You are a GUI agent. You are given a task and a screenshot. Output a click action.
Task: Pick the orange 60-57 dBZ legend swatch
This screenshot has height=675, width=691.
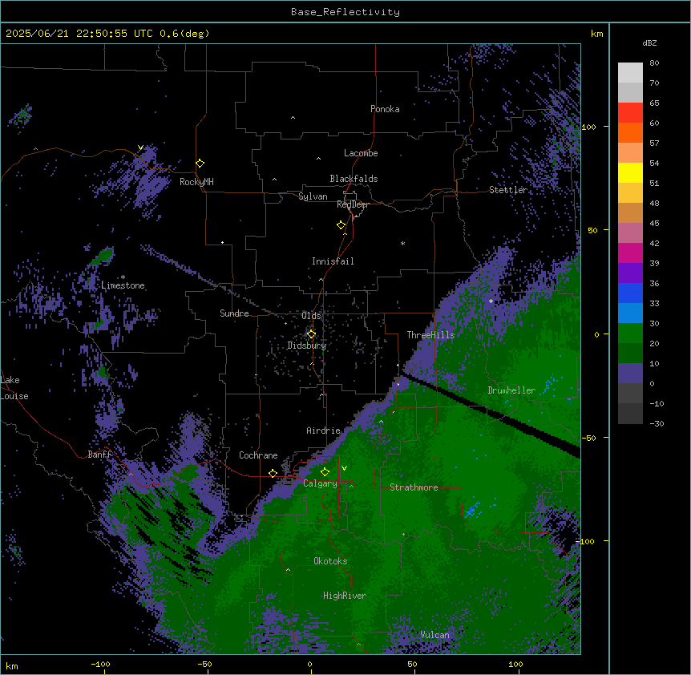pos(630,133)
